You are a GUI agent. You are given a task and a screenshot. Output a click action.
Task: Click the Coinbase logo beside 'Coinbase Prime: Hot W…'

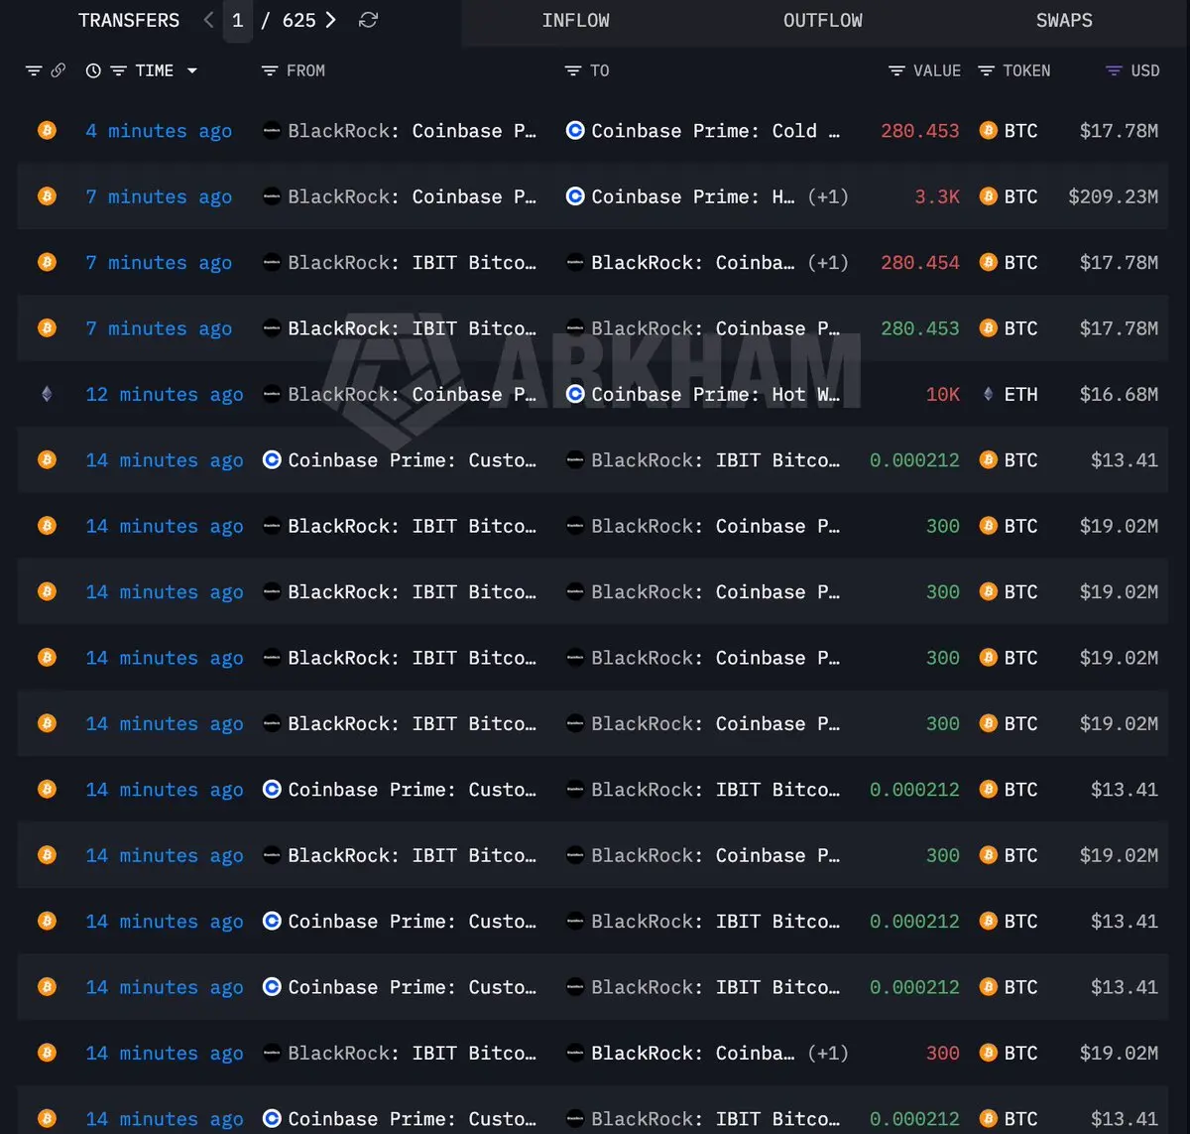pyautogui.click(x=575, y=394)
